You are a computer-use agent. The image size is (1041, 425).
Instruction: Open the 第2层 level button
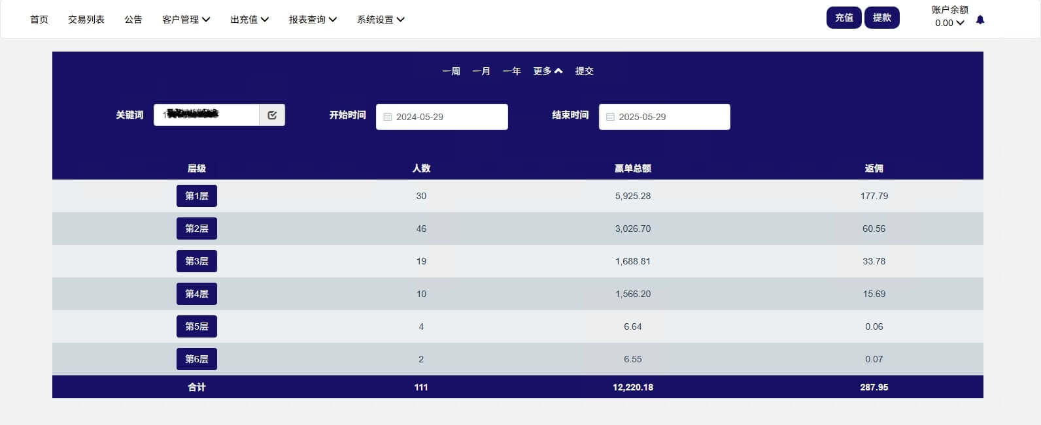(x=197, y=228)
